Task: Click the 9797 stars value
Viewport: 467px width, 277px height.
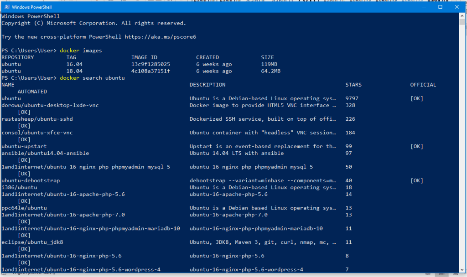Action: [x=352, y=98]
